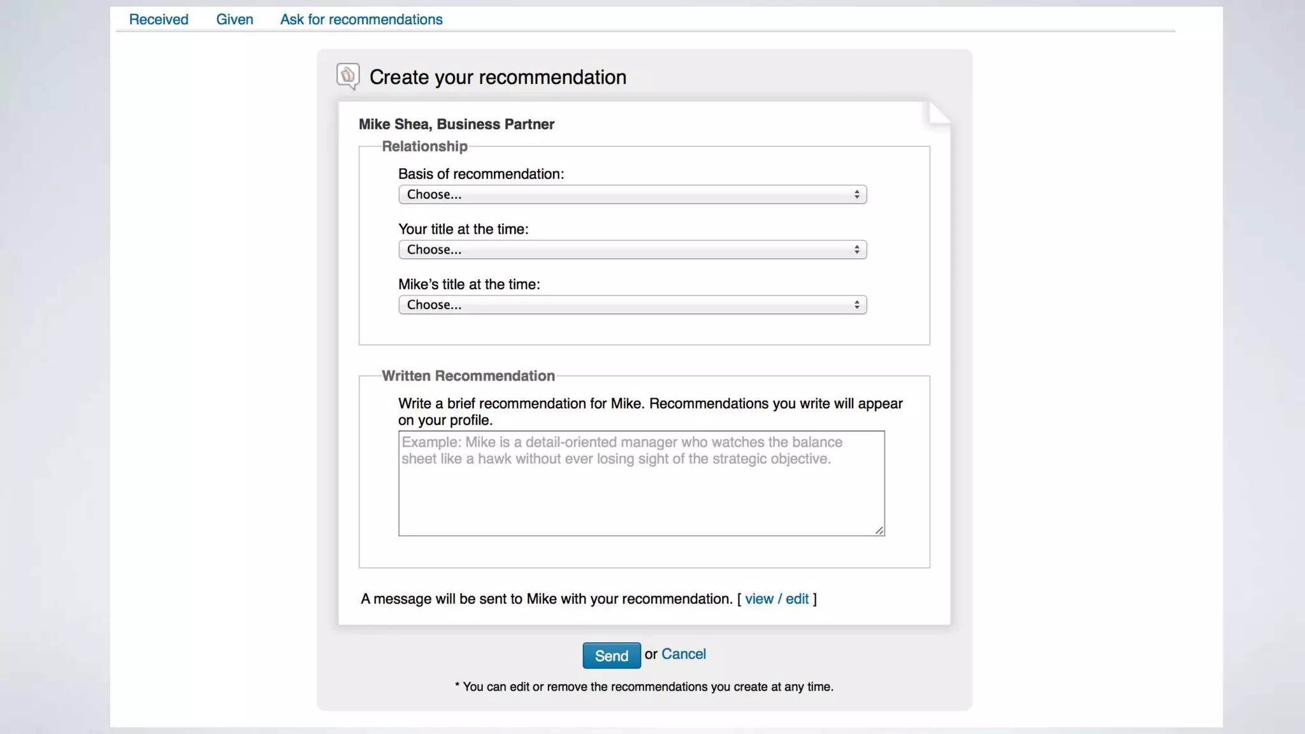
Task: Click the "Create your recommendation" title
Action: [x=498, y=77]
